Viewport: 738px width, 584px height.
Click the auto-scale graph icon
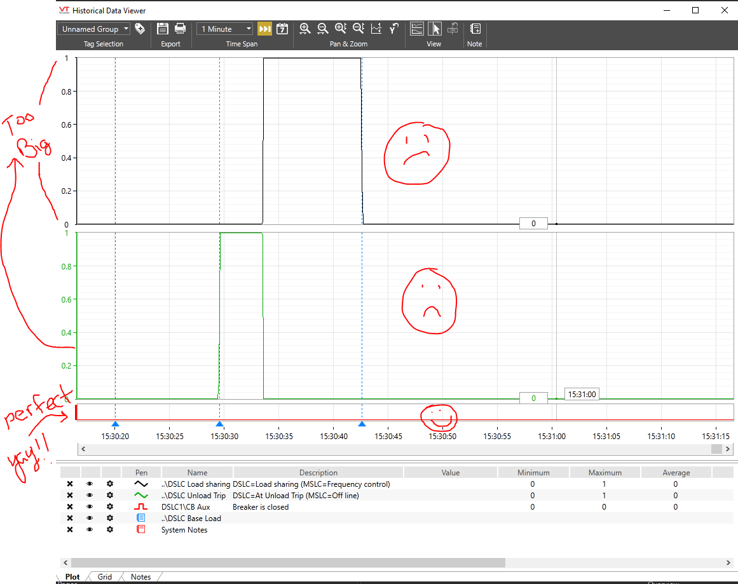(376, 29)
